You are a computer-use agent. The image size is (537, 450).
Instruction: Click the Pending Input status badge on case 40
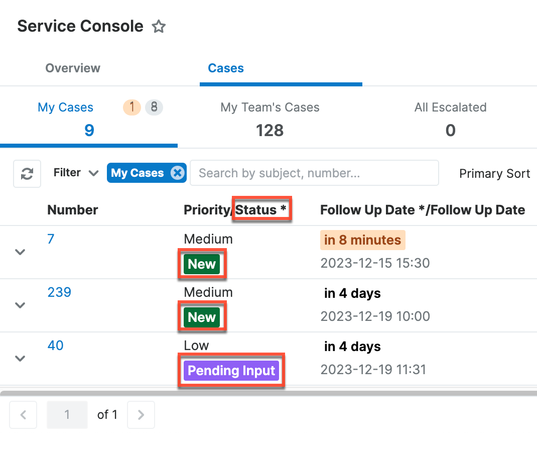(x=231, y=371)
